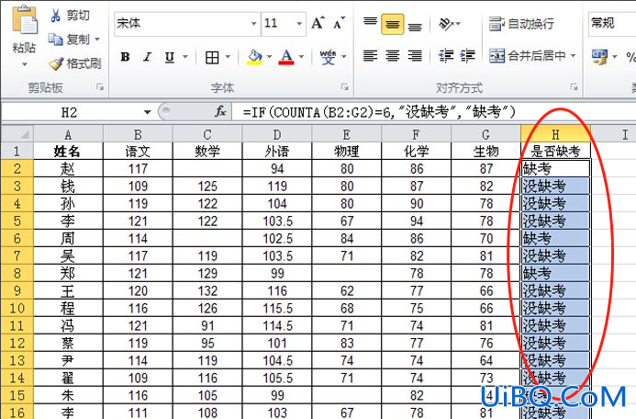The width and height of the screenshot is (636, 419).
Task: Open the font color dropdown arrow
Action: coord(301,57)
